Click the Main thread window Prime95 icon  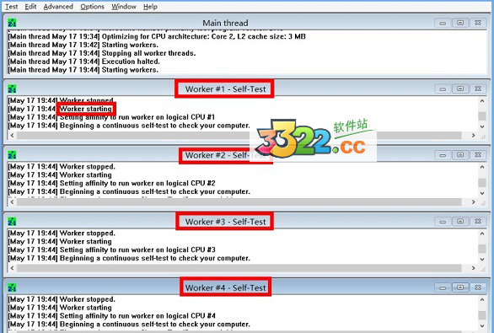(x=12, y=23)
